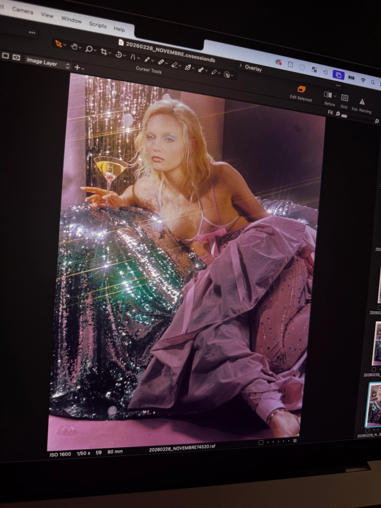Open the Crop tool dropdown arrow
The width and height of the screenshot is (381, 508).
coord(110,53)
